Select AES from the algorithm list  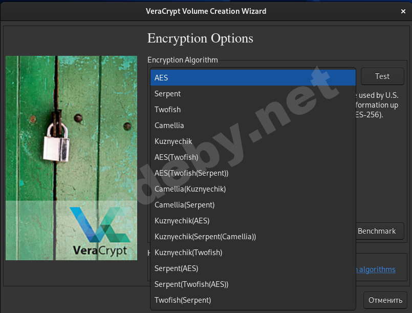tap(253, 78)
